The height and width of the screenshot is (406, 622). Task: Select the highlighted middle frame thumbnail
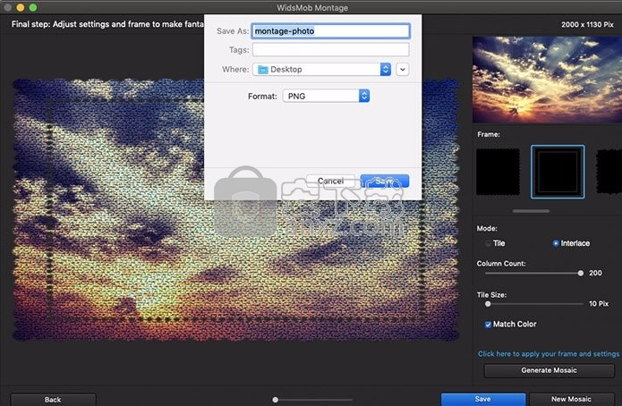(x=557, y=172)
